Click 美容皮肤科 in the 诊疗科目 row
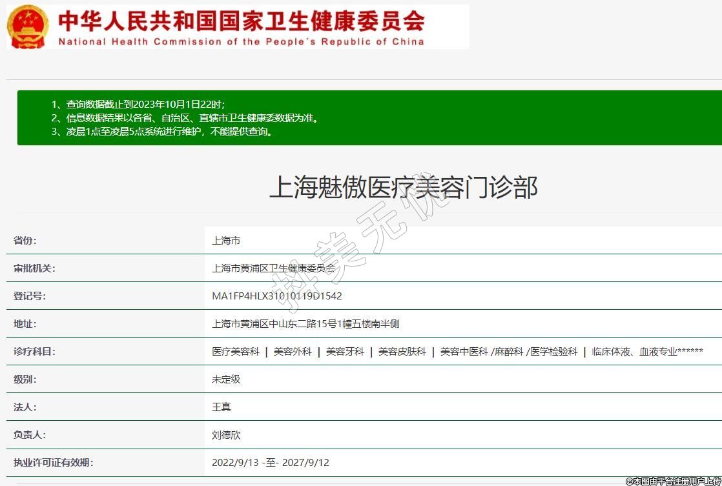The width and height of the screenshot is (722, 486). (402, 352)
